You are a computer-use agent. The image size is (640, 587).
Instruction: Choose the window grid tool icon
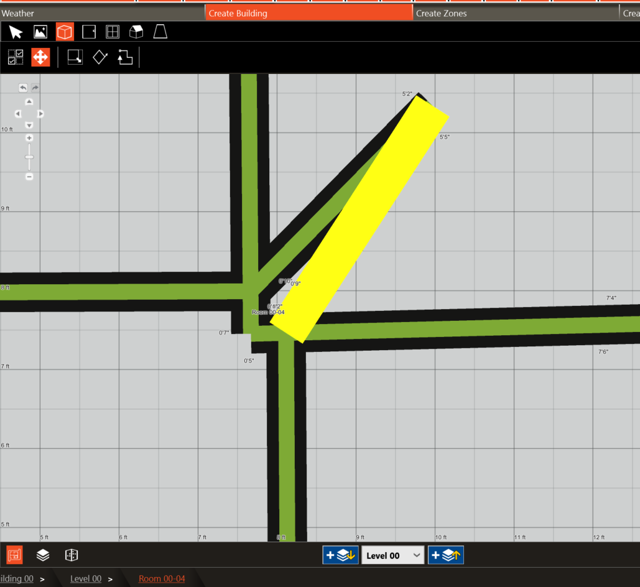[112, 32]
